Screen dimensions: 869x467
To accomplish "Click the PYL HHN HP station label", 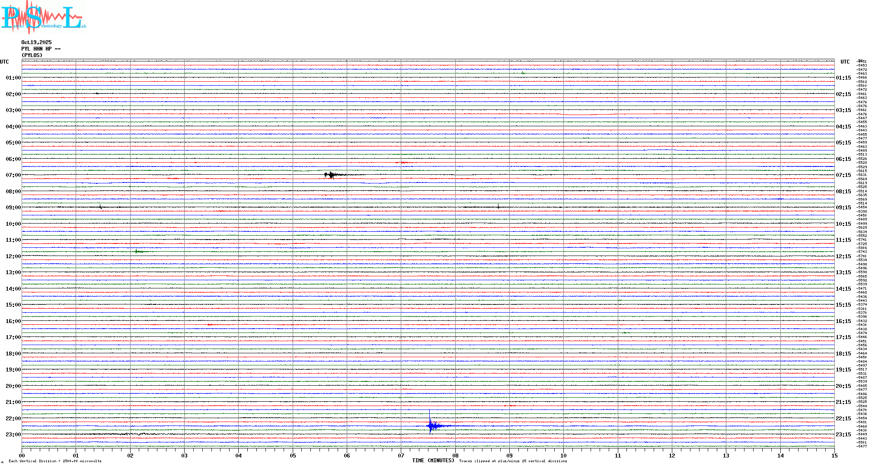I will coord(41,49).
